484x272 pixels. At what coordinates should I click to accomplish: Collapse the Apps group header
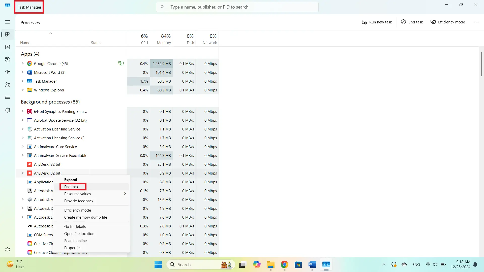pyautogui.click(x=30, y=54)
